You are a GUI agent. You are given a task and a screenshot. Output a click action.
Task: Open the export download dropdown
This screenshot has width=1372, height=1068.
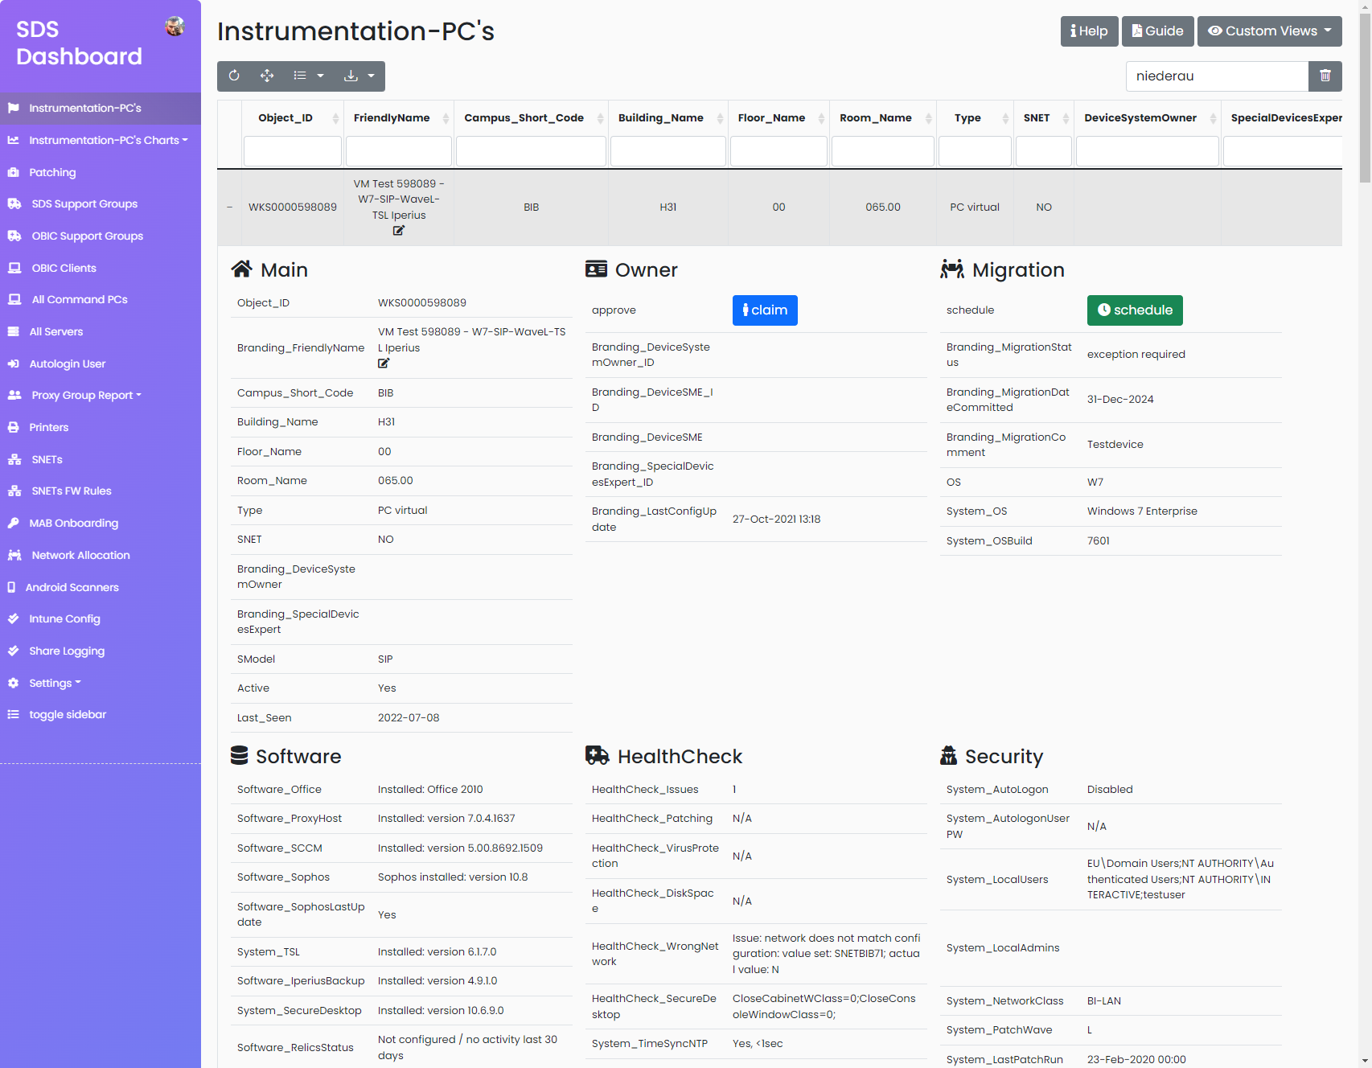tap(359, 76)
